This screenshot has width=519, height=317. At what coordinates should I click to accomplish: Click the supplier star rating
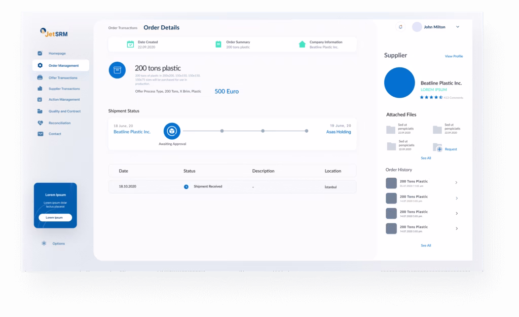[431, 97]
